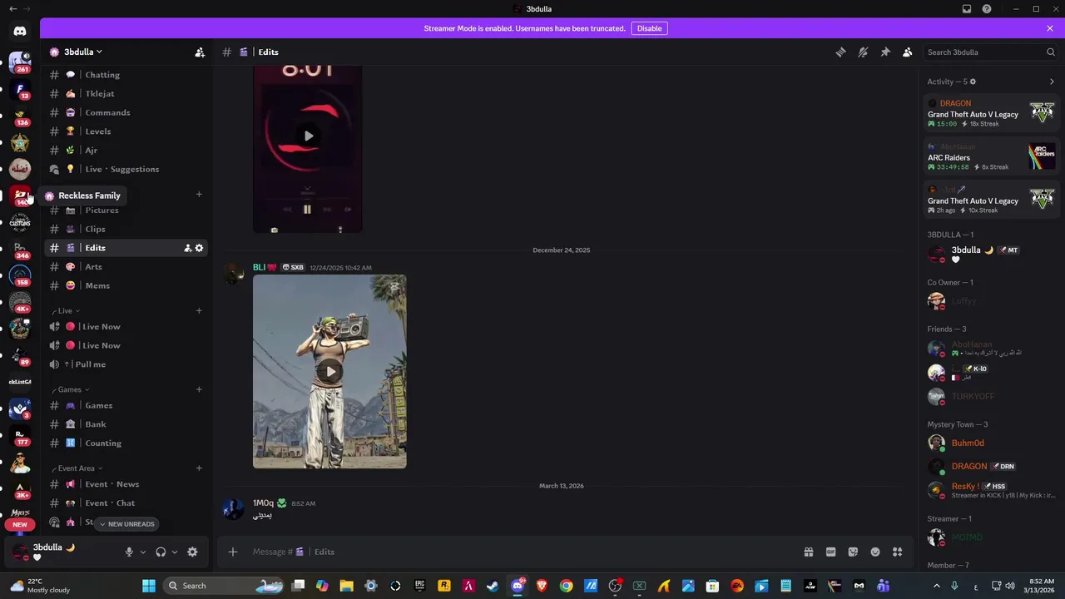Open the Mems channel
Screen dimensions: 1065x599
click(126, 285)
